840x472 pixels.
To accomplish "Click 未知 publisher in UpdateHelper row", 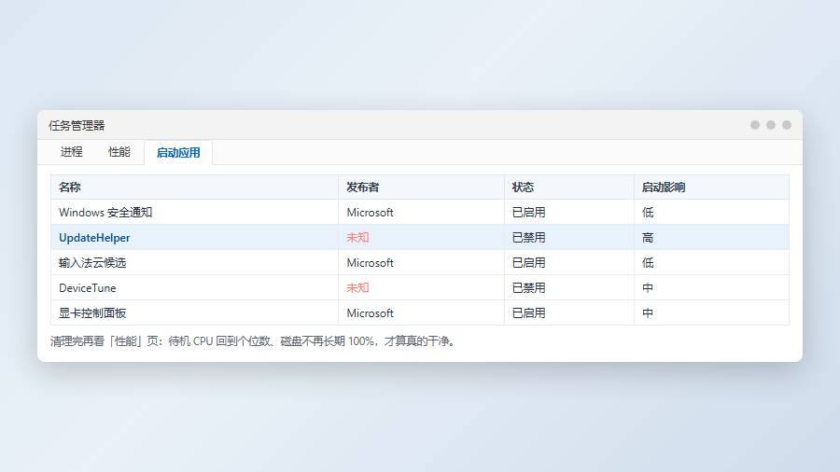I will pos(357,238).
